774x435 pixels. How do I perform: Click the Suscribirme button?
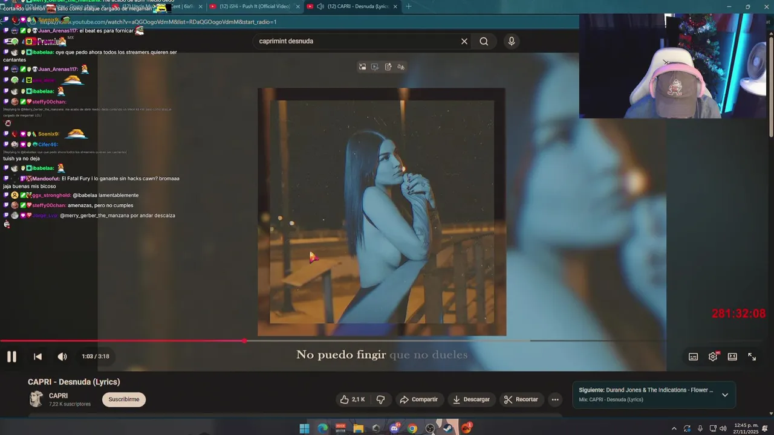[x=124, y=399]
